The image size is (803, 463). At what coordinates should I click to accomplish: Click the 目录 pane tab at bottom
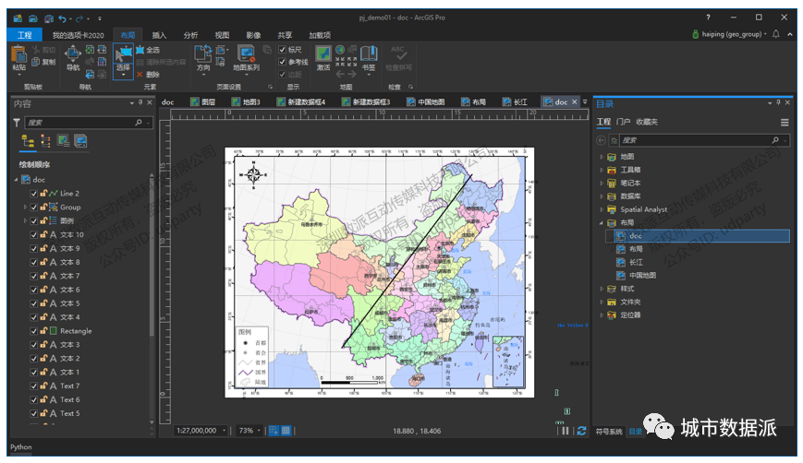[x=636, y=432]
